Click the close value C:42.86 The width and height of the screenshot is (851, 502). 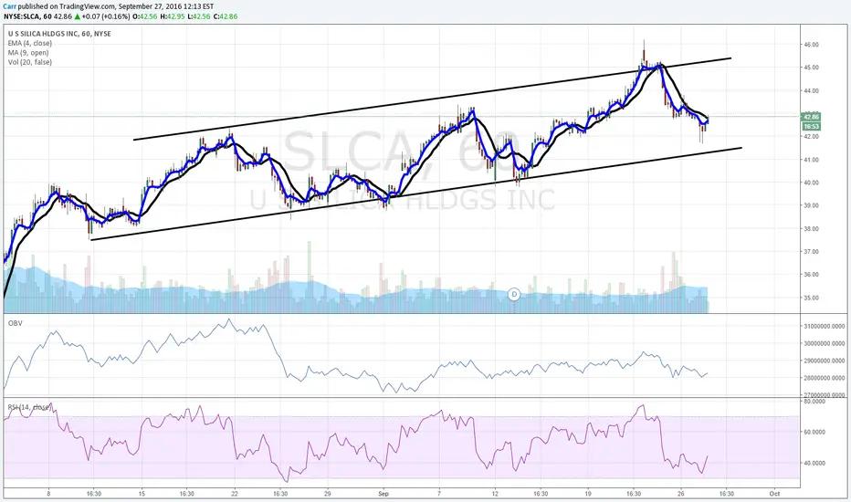tap(226, 16)
